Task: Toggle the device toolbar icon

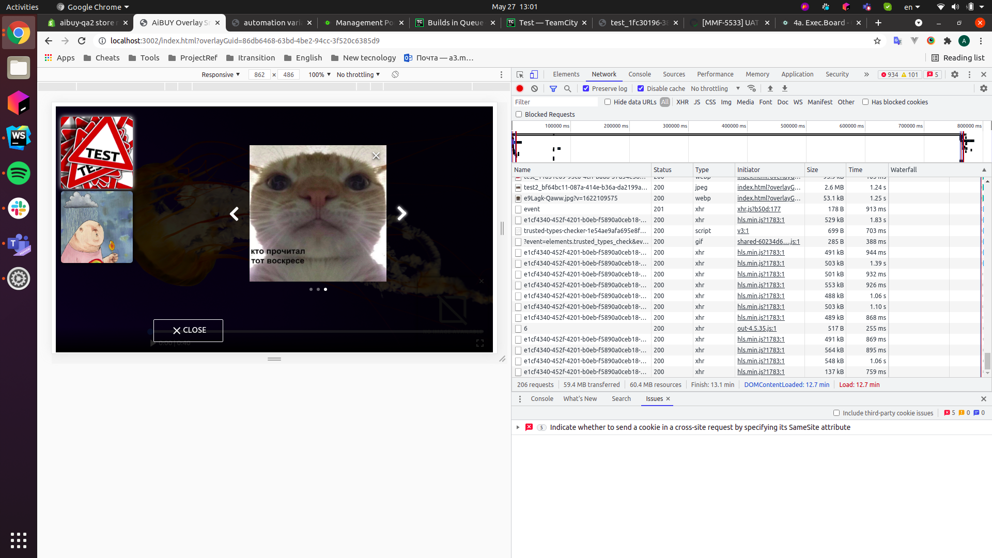Action: pyautogui.click(x=534, y=74)
